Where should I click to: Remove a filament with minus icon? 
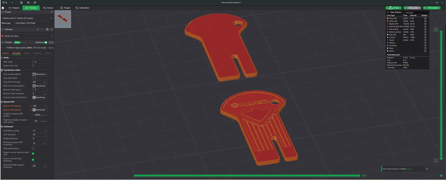click(x=42, y=29)
